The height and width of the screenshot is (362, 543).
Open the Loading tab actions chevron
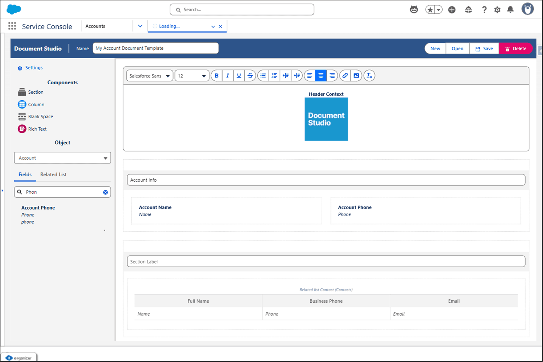[x=213, y=26]
